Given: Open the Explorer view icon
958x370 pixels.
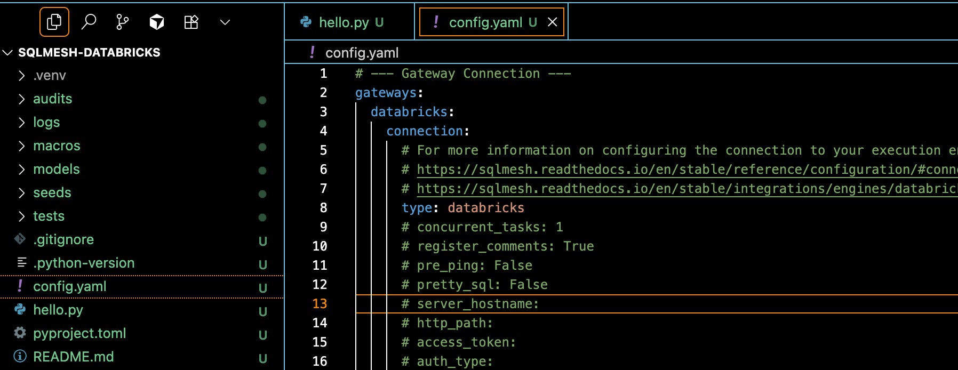Looking at the screenshot, I should click(x=54, y=22).
